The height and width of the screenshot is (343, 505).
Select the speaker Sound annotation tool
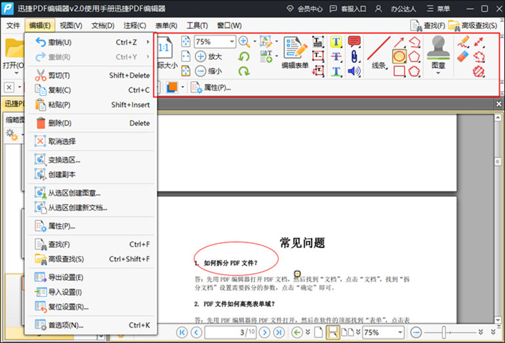tap(354, 71)
